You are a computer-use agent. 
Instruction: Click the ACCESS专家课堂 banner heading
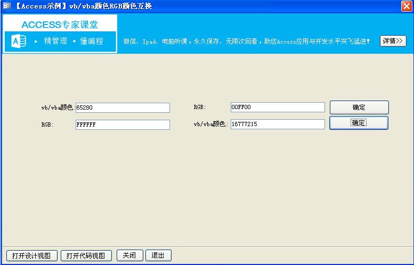[x=60, y=25]
